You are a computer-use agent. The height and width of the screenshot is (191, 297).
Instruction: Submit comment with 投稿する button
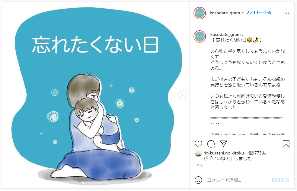point(280,180)
